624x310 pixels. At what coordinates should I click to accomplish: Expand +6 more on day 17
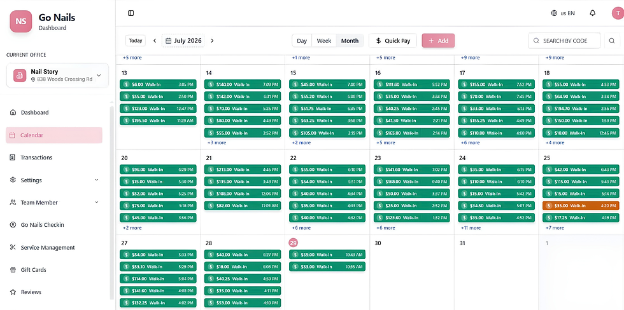pyautogui.click(x=470, y=143)
